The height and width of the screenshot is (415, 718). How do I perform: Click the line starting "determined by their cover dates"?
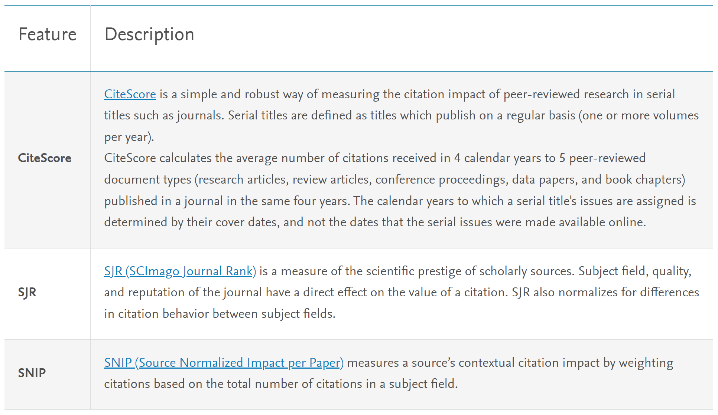coord(375,222)
